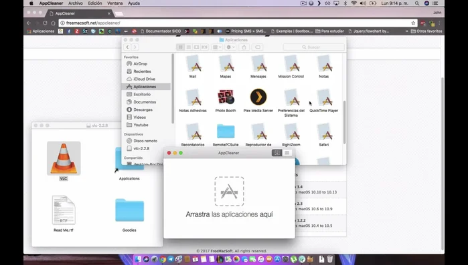Select the VLC app icon in vlc-2.2.8 window
The width and height of the screenshot is (468, 265).
click(64, 158)
